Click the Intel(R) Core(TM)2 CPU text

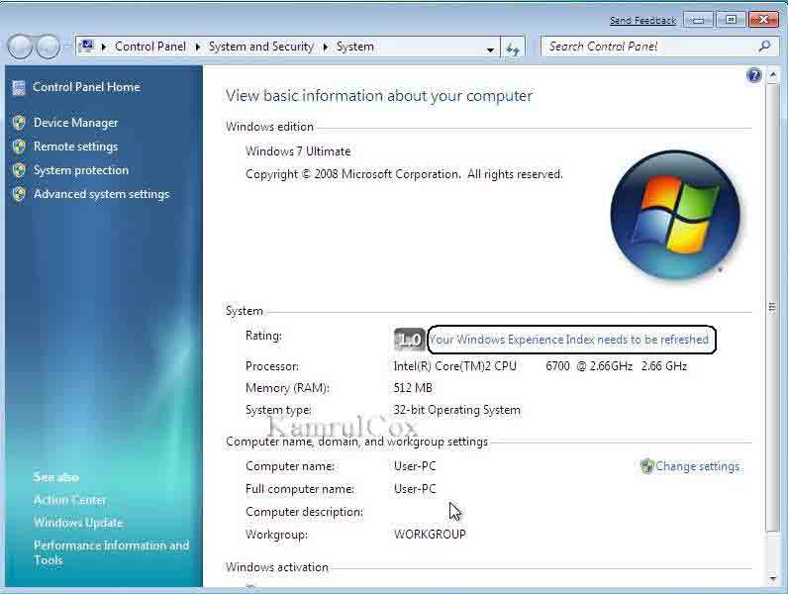pyautogui.click(x=454, y=366)
